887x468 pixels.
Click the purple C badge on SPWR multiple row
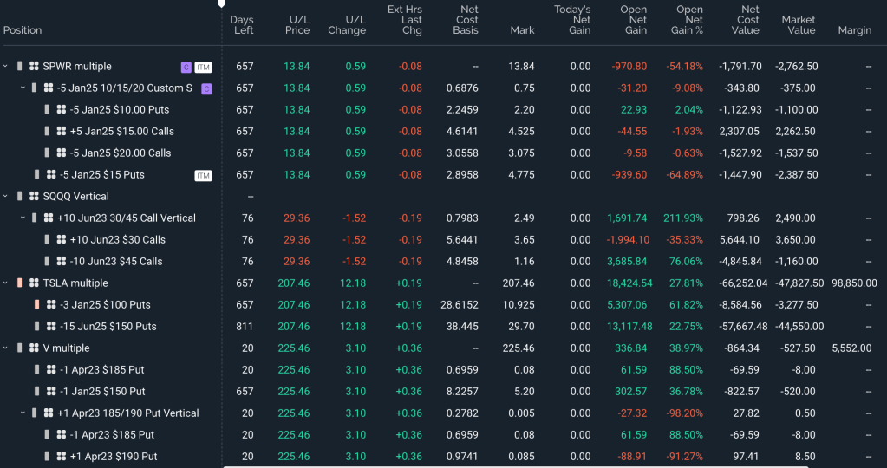[186, 67]
